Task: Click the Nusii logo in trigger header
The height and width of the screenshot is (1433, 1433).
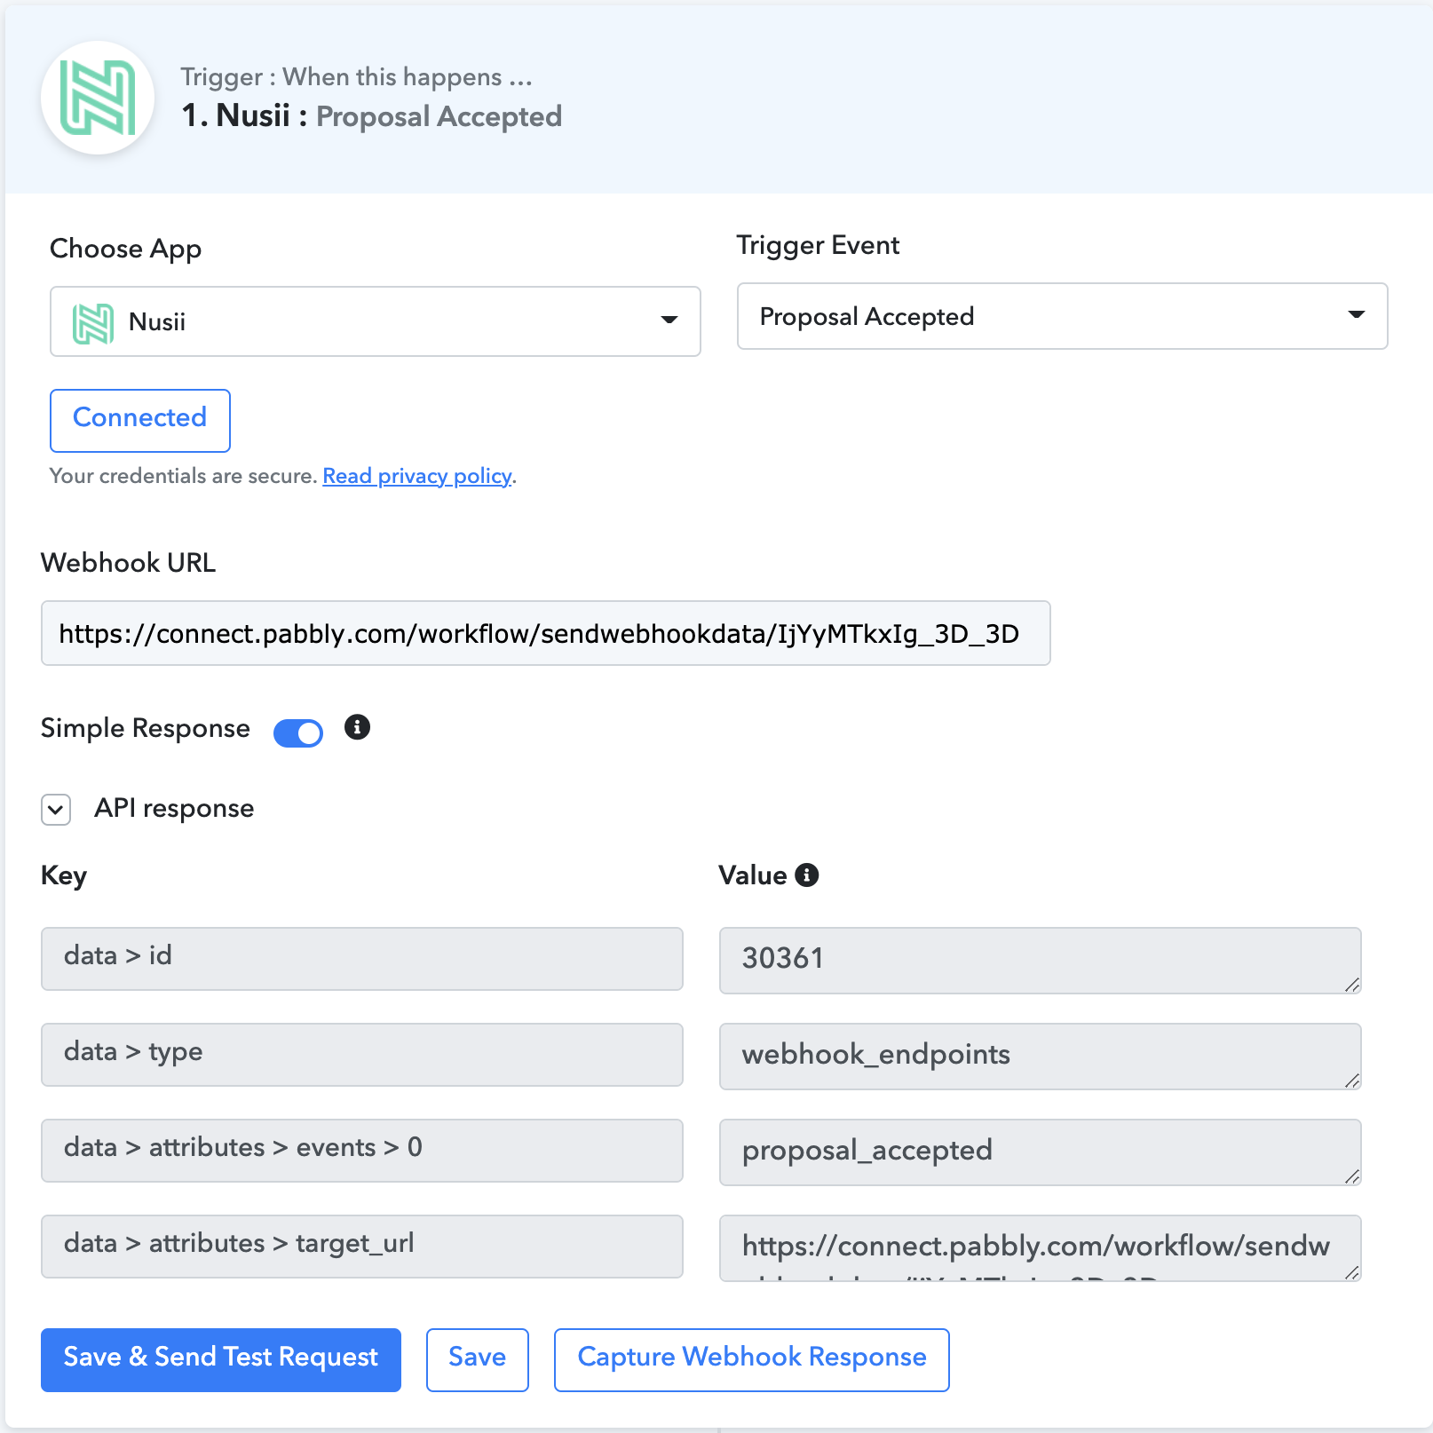Action: pyautogui.click(x=98, y=98)
